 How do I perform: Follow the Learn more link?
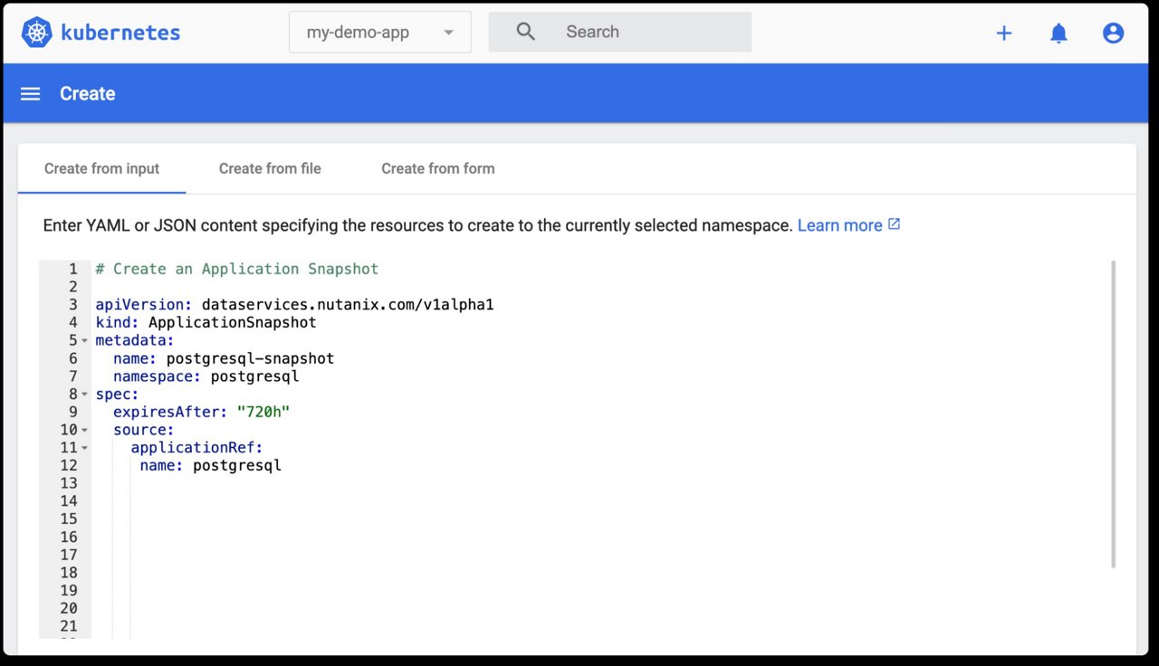[x=838, y=225]
